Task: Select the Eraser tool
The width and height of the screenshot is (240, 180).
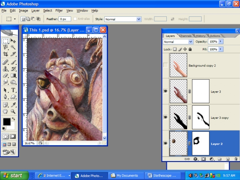Action: coord(6,76)
